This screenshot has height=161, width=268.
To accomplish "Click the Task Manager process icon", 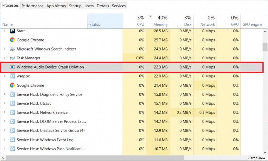I will [12, 58].
